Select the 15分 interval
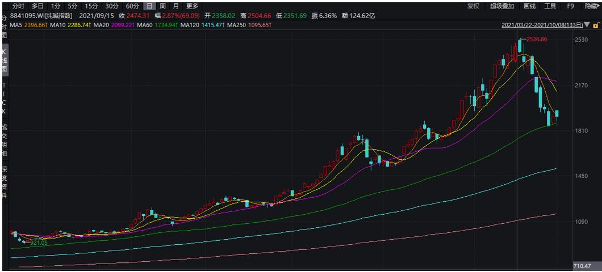The width and height of the screenshot is (602, 272). click(91, 6)
